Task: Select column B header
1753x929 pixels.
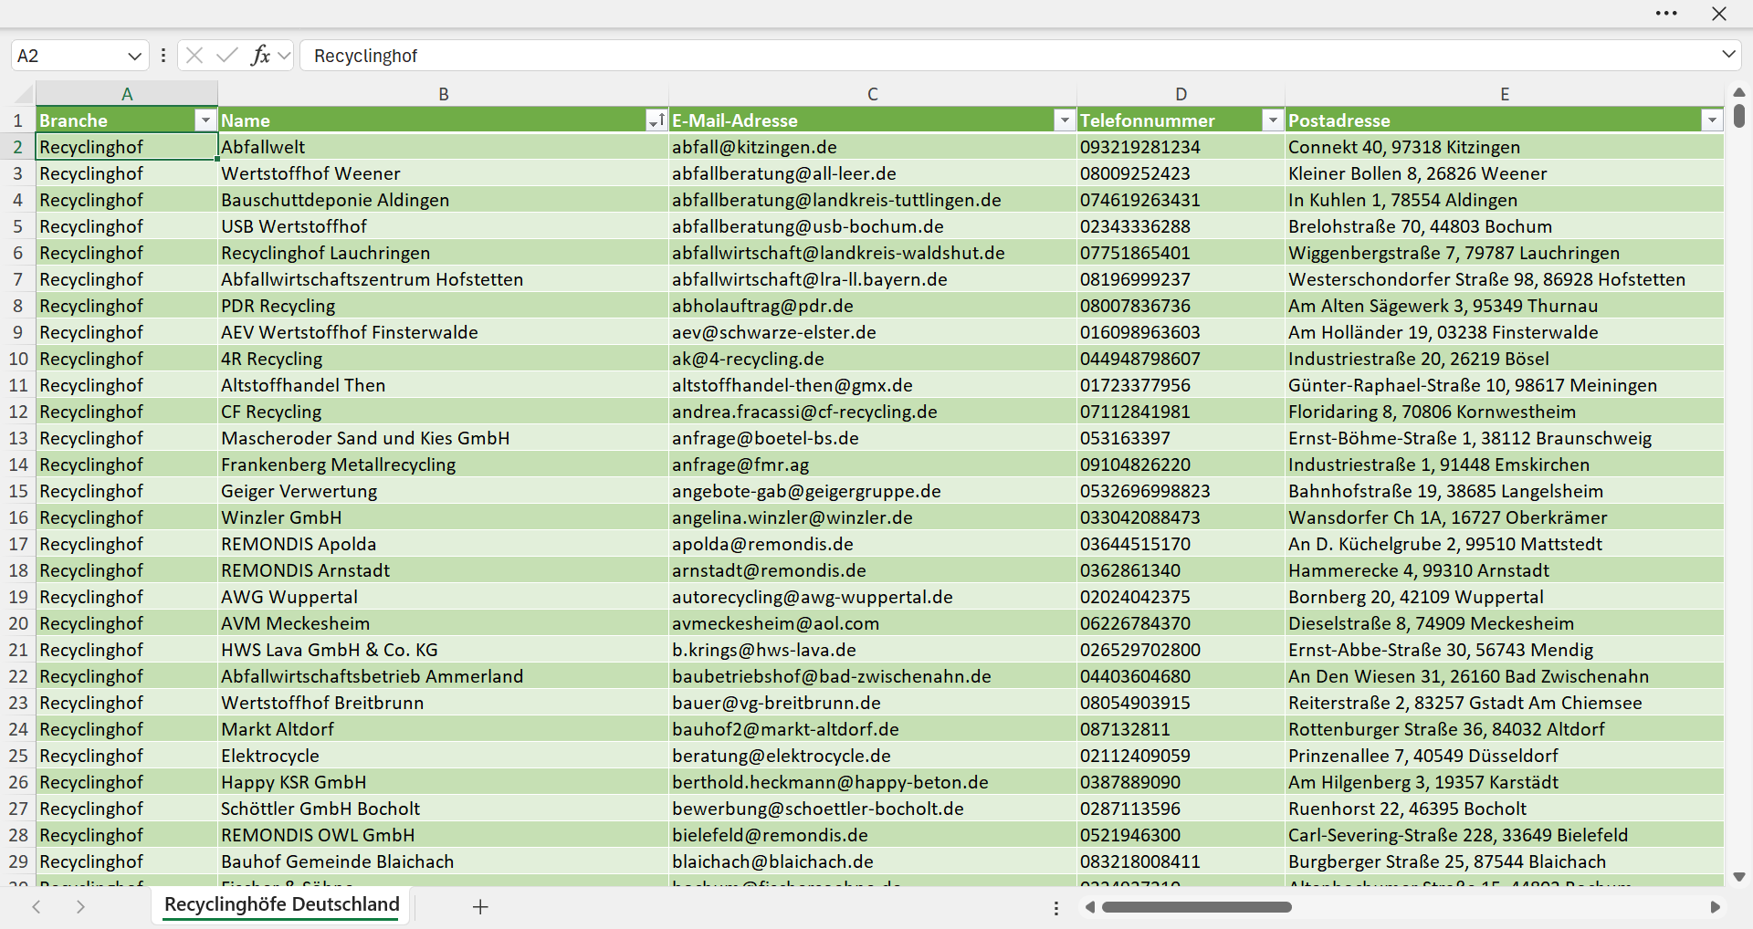Action: [x=444, y=94]
